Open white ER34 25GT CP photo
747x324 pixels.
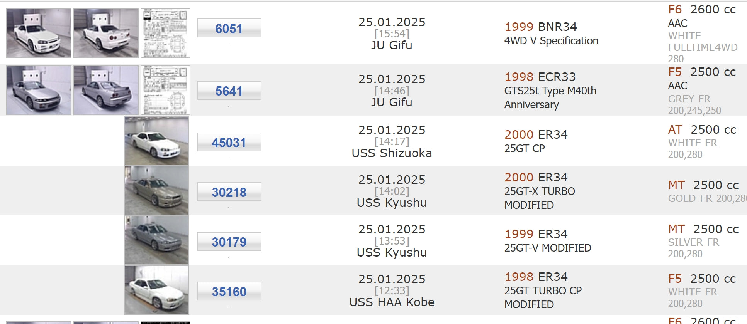[156, 141]
